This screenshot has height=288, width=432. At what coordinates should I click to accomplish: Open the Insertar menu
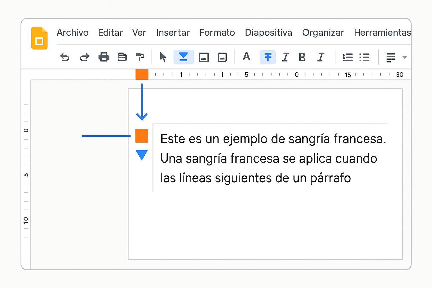pos(173,33)
